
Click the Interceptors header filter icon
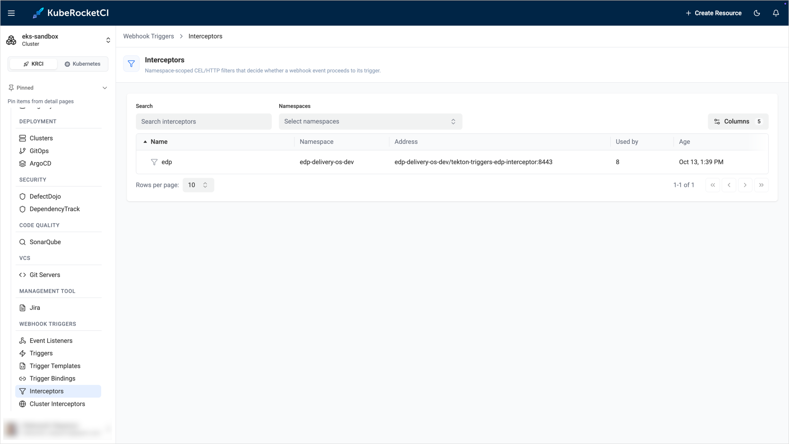click(131, 64)
